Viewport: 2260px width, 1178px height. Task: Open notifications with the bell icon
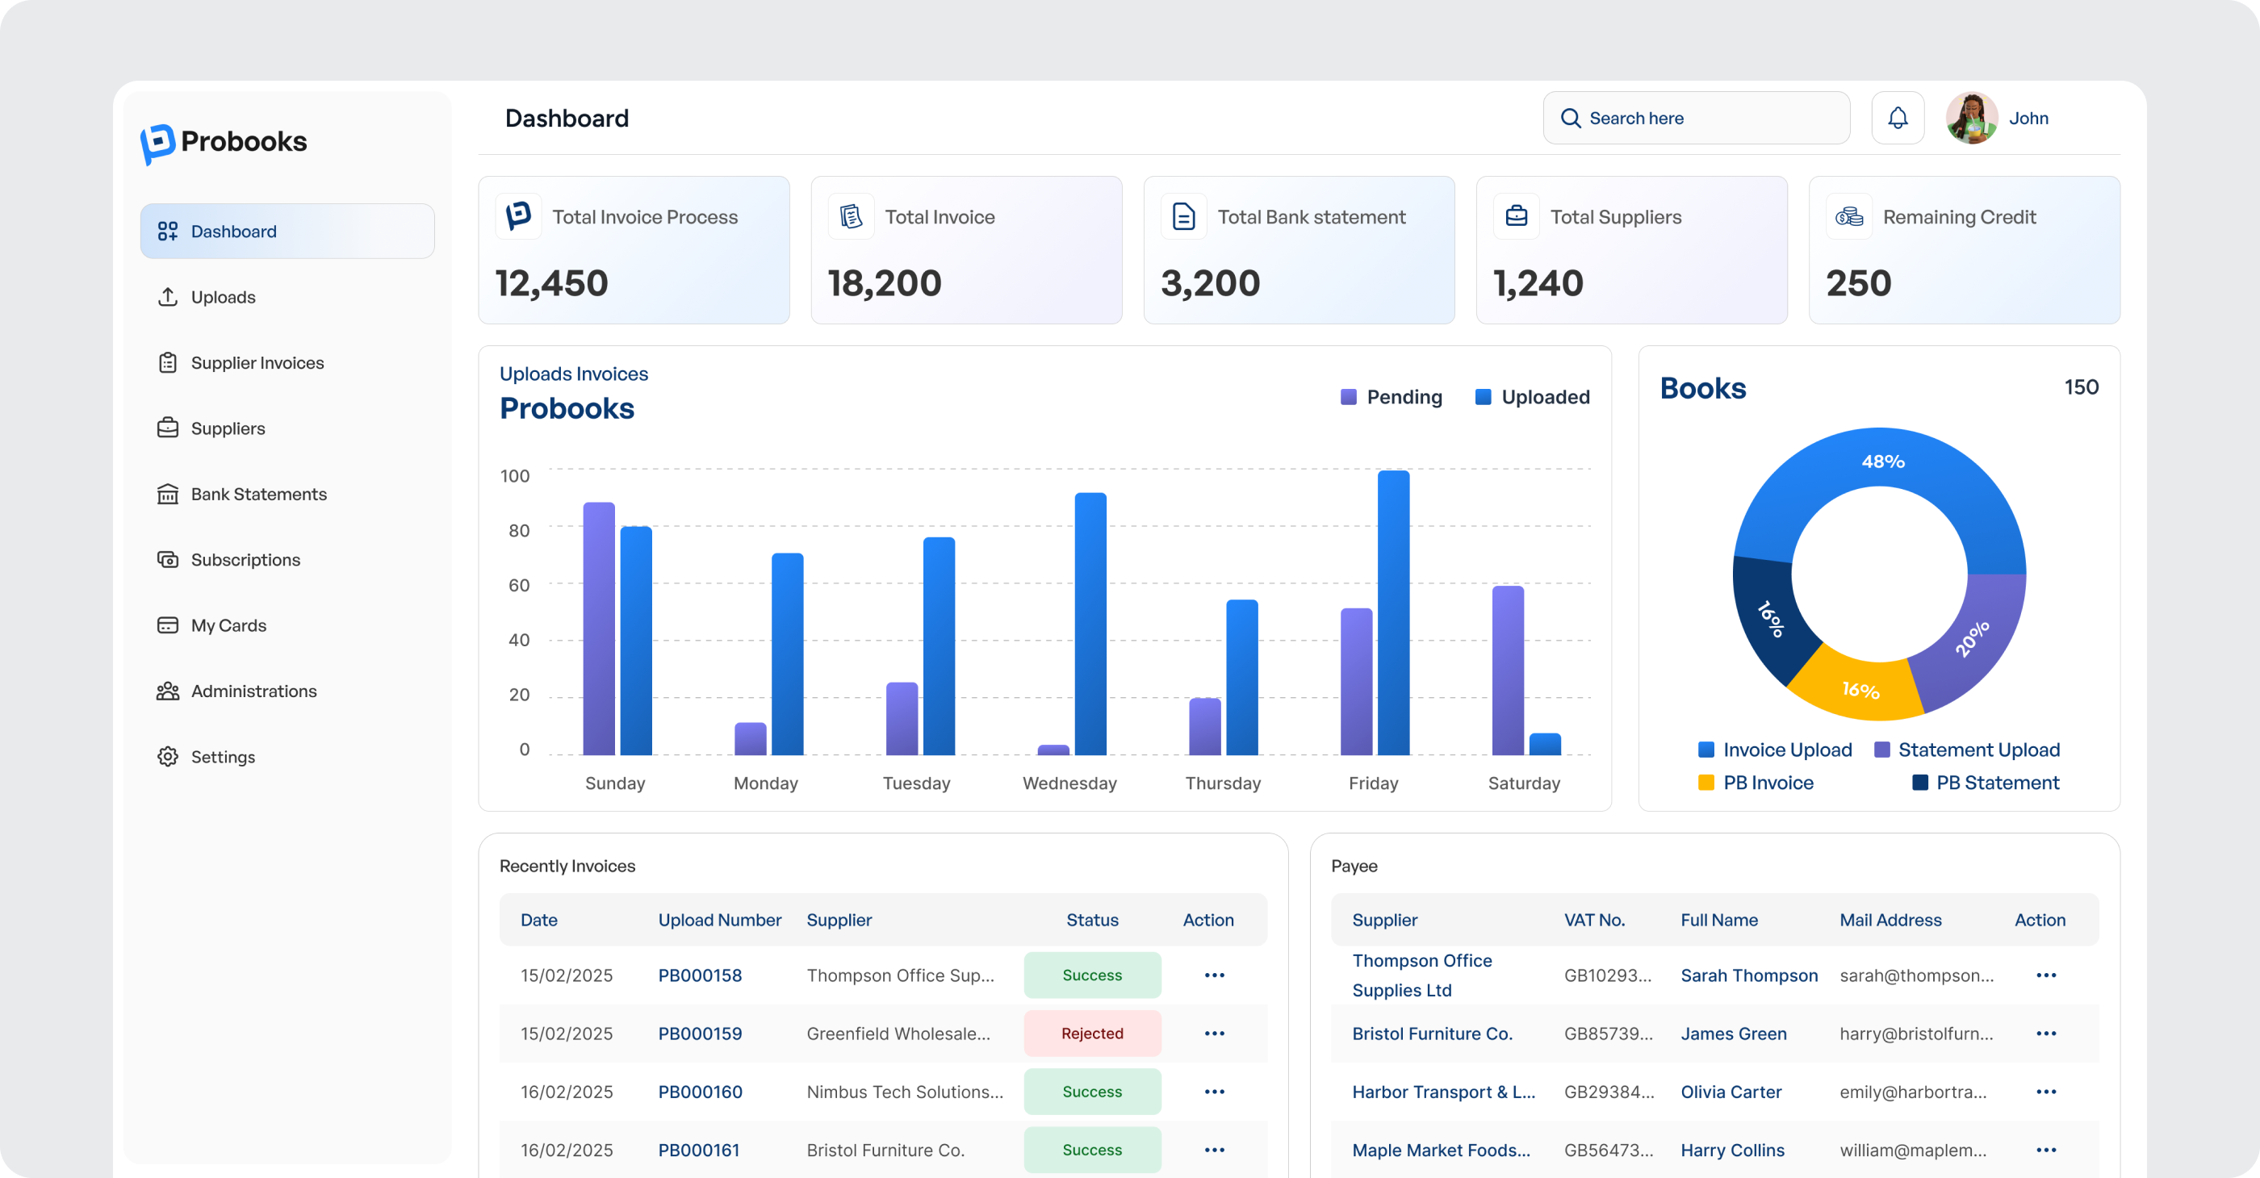[1898, 118]
